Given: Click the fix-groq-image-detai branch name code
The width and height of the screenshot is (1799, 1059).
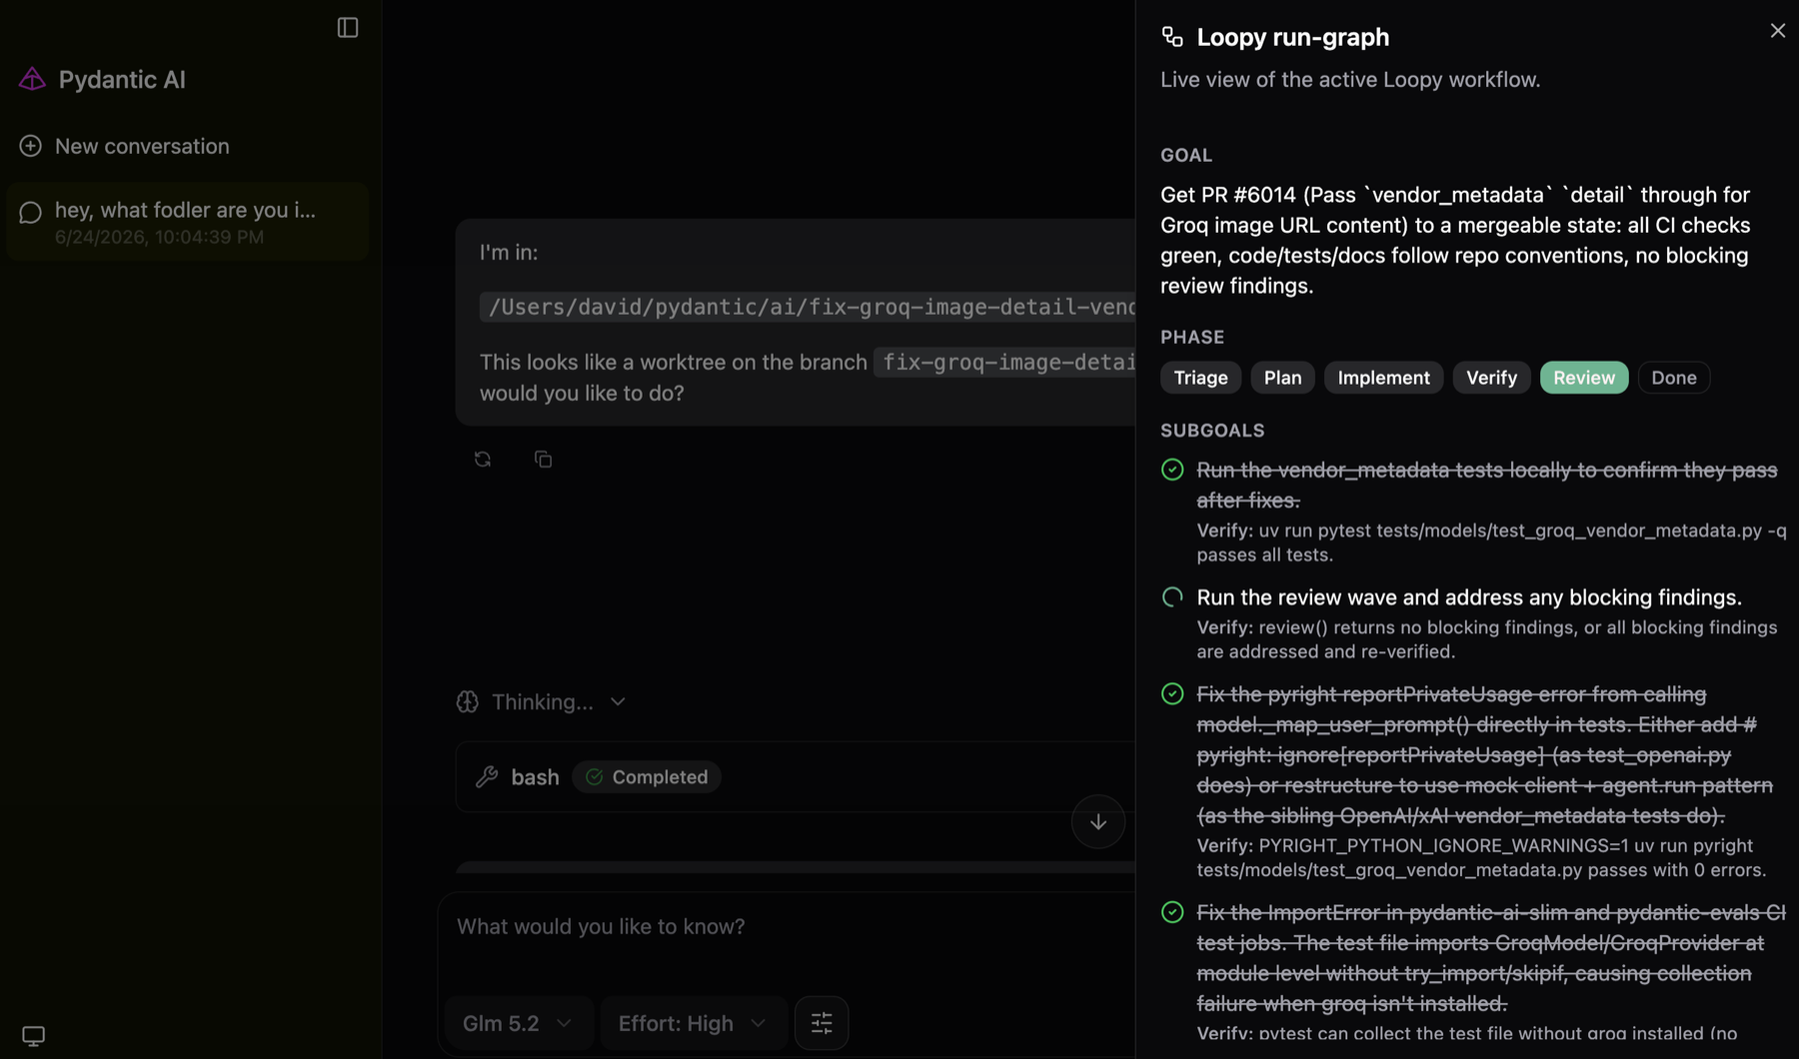Looking at the screenshot, I should [1004, 363].
